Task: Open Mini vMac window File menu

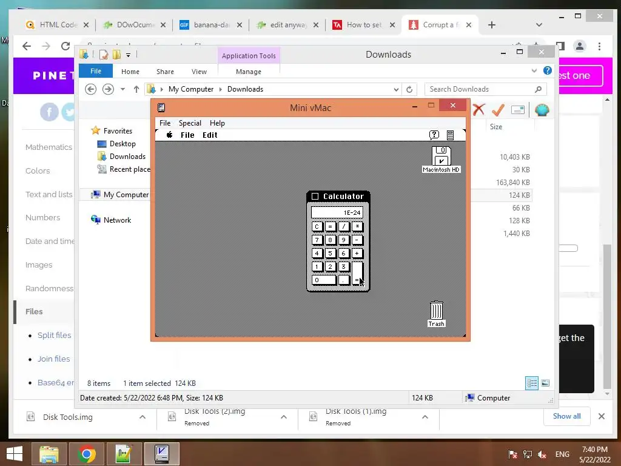Action: click(165, 123)
